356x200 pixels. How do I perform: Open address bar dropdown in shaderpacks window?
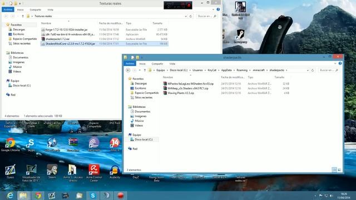pyautogui.click(x=308, y=71)
